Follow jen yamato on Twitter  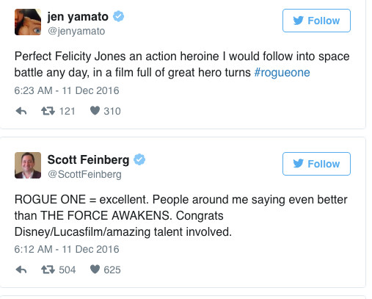point(316,21)
